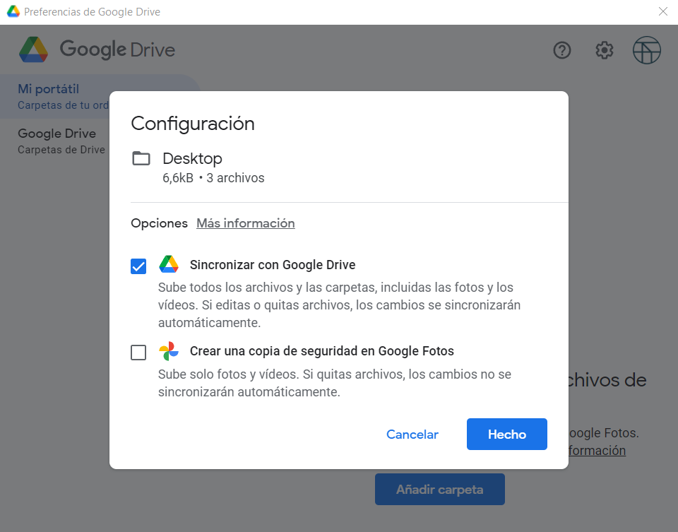This screenshot has height=532, width=678.
Task: Uncheck Sincronizar con Google Drive checkbox
Action: (138, 266)
